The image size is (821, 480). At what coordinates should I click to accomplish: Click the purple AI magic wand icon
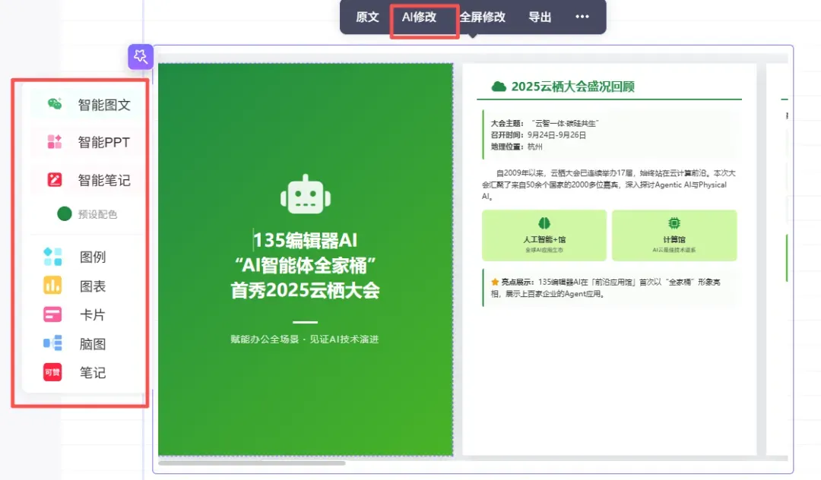[141, 56]
